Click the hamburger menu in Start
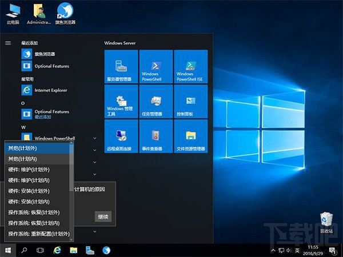The width and height of the screenshot is (343, 257). point(8,43)
